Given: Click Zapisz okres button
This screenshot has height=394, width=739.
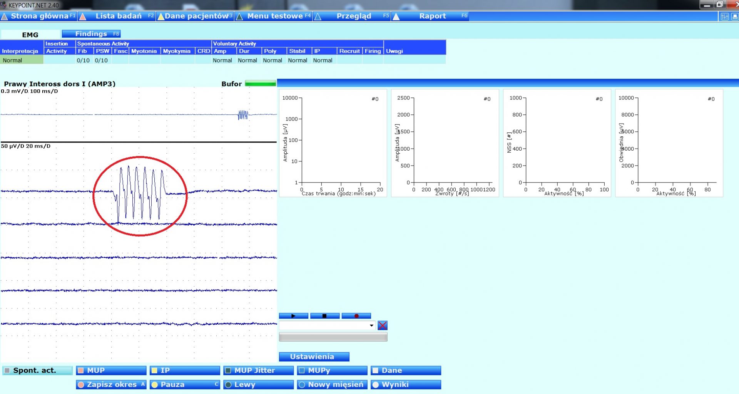Looking at the screenshot, I should click(111, 384).
